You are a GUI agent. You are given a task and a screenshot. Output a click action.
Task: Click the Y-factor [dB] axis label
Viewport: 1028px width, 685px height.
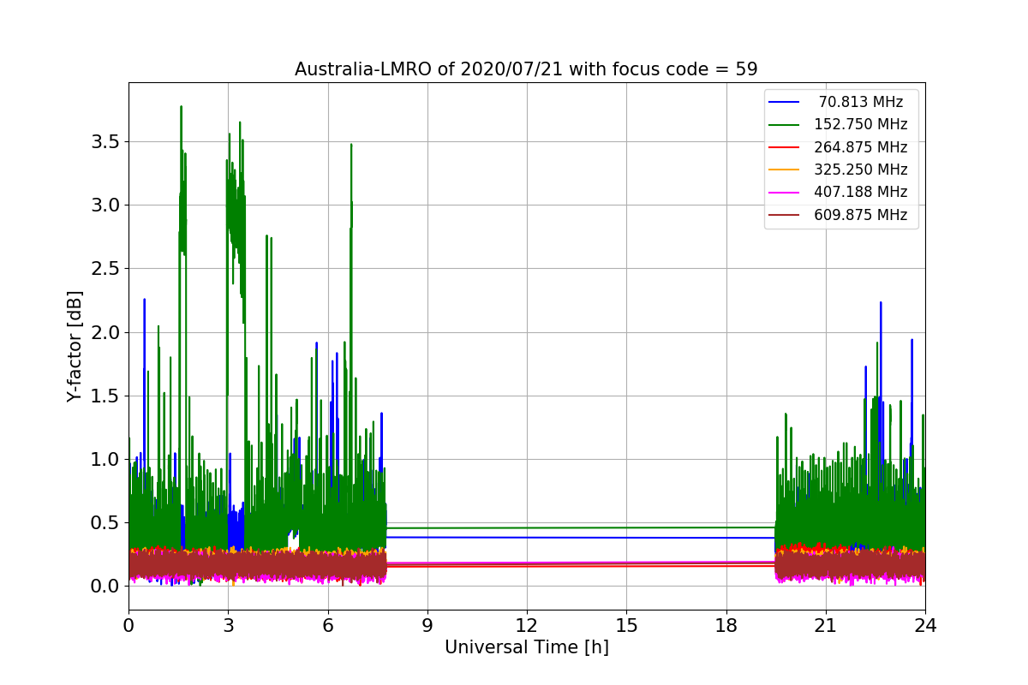[x=75, y=346]
